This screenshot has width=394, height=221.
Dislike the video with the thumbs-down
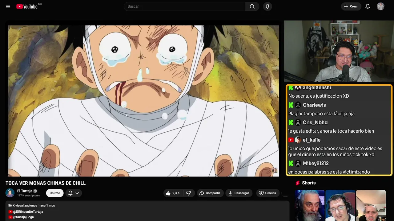pos(189,193)
